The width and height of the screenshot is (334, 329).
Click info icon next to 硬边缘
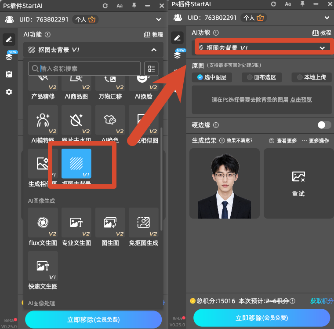216,125
